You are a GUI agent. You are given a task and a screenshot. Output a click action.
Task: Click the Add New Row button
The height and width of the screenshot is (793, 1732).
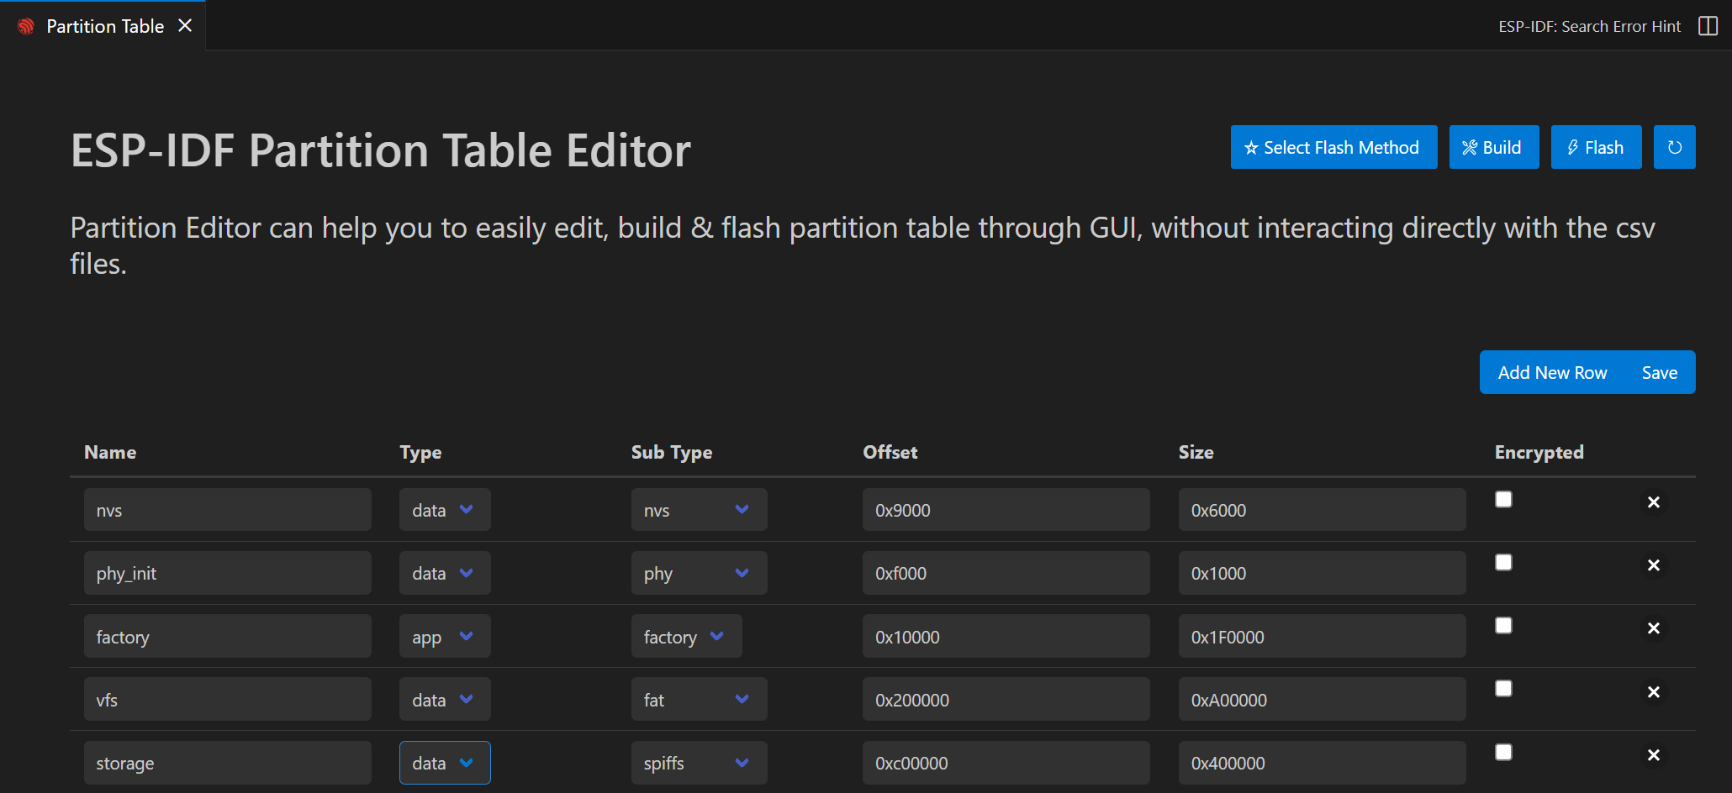coord(1551,373)
